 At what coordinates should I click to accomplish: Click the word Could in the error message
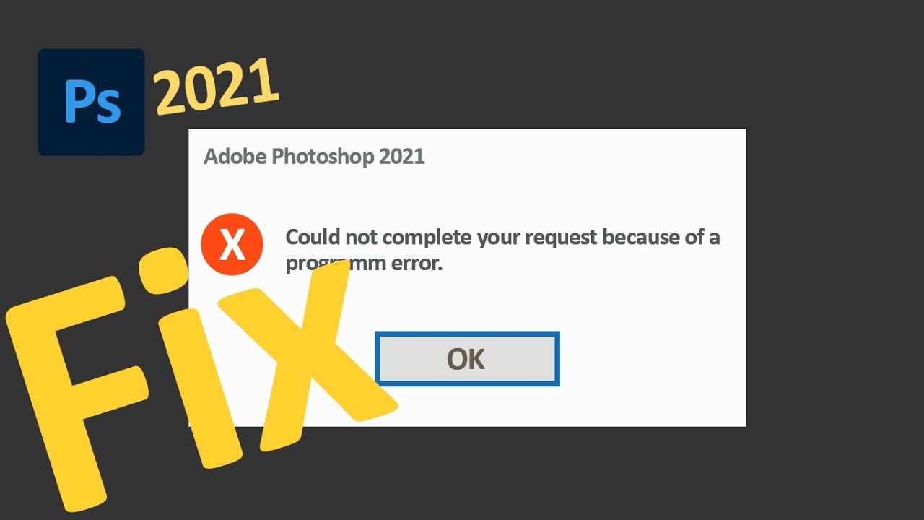click(x=313, y=237)
